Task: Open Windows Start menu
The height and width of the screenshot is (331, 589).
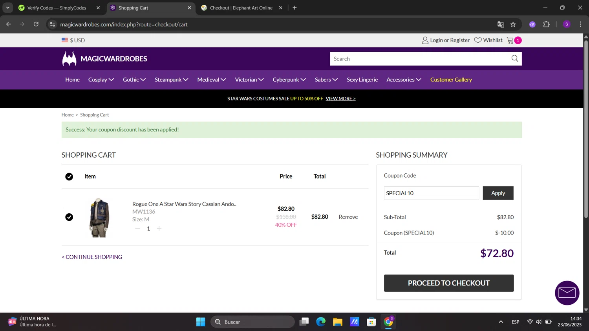Action: click(201, 322)
